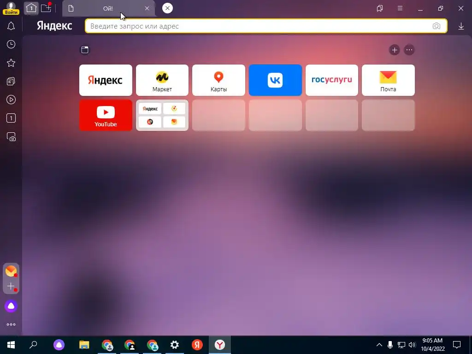Open the folder tile with four sites
Image resolution: width=472 pixels, height=354 pixels.
[162, 115]
